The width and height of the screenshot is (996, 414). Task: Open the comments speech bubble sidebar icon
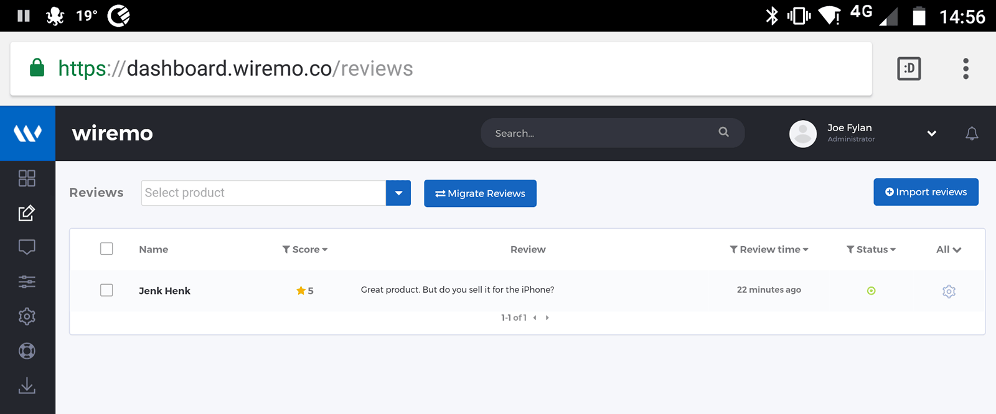click(x=27, y=247)
